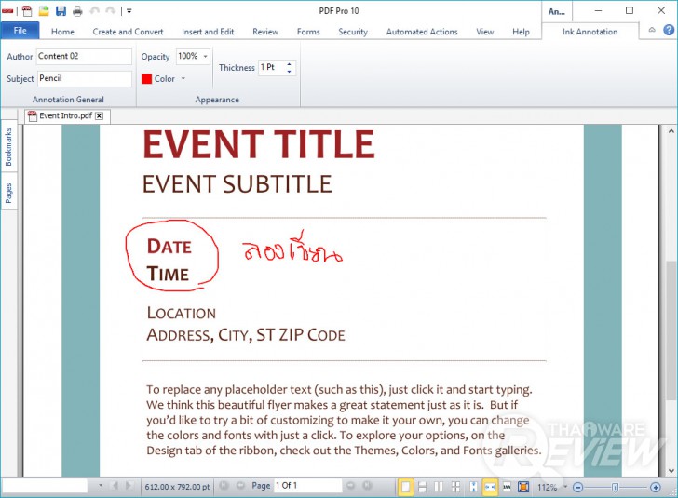Open the Customize Quick Access Toolbar arrow
This screenshot has height=498, width=678.
click(129, 11)
